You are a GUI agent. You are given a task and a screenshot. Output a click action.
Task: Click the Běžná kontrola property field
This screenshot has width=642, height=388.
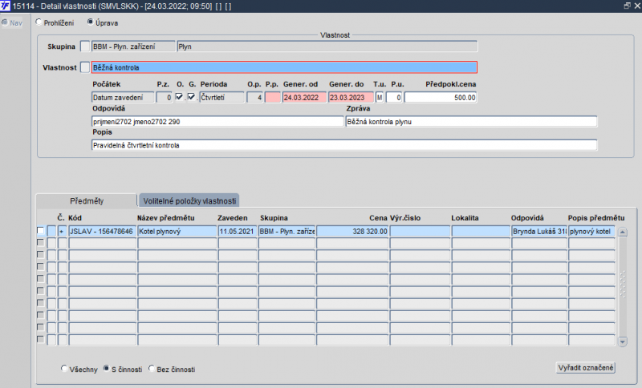click(x=284, y=67)
